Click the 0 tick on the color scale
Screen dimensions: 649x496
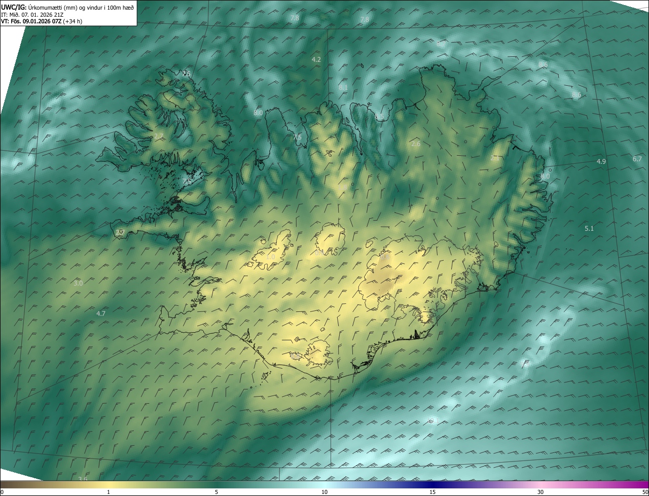[x=2, y=492]
